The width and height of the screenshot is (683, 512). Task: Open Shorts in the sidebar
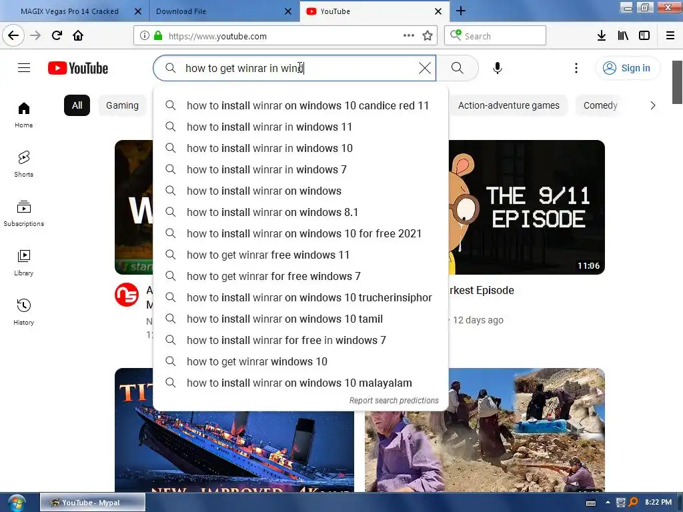24,164
